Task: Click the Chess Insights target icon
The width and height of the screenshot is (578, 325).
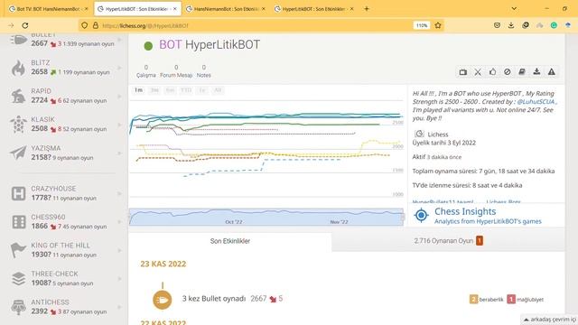Action: point(422,215)
